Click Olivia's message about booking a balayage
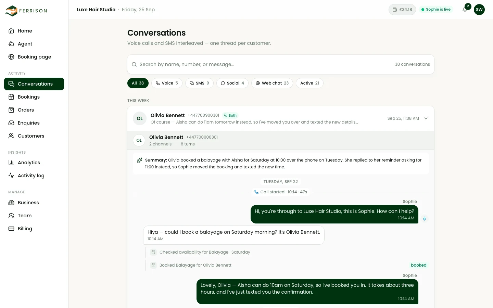This screenshot has width=493, height=308. tap(234, 235)
